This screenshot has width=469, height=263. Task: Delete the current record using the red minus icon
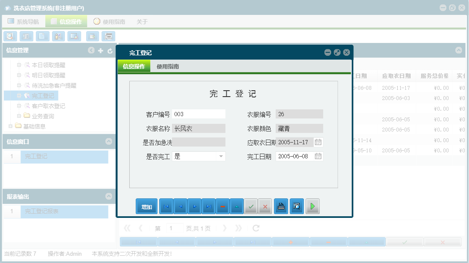222,206
